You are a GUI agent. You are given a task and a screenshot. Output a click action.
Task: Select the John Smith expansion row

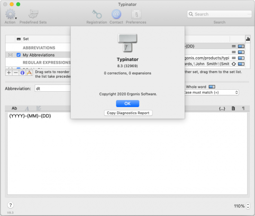(215, 64)
